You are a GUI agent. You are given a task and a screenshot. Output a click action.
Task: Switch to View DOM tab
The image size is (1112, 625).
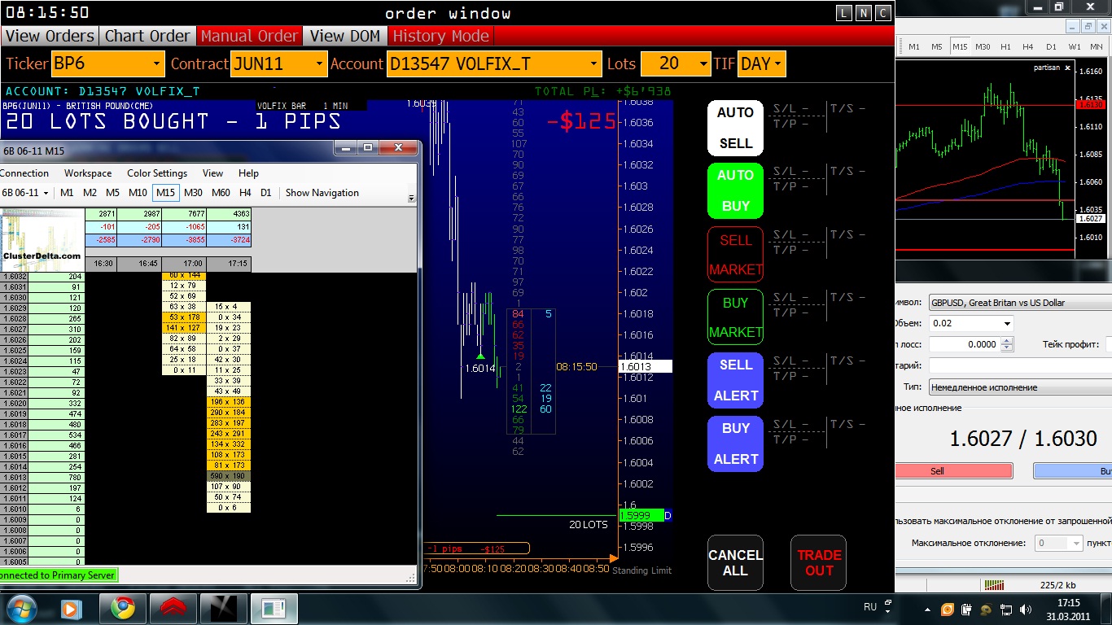pyautogui.click(x=345, y=36)
